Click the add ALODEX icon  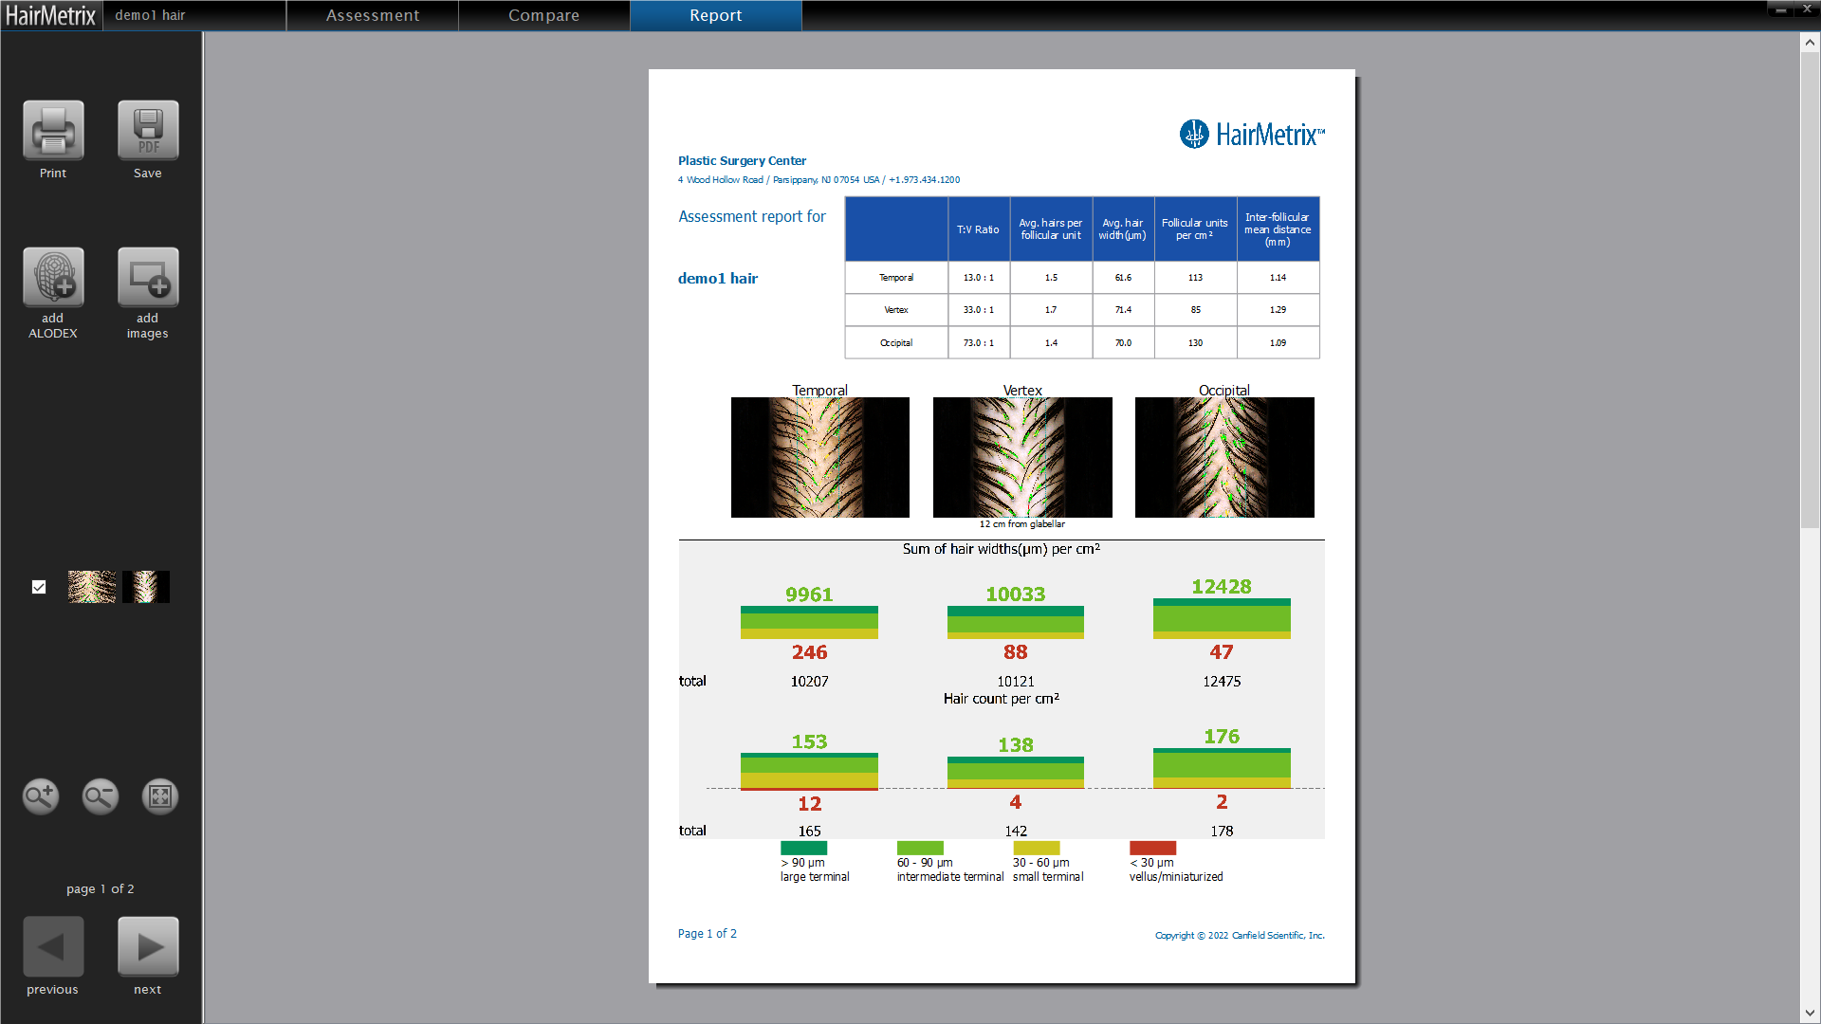(53, 278)
